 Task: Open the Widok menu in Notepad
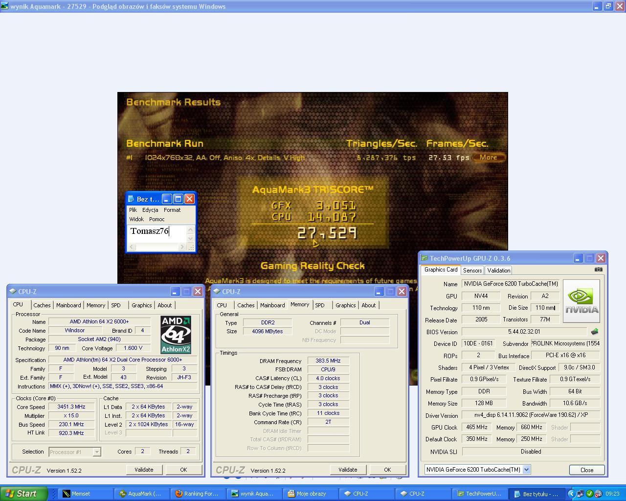(136, 219)
